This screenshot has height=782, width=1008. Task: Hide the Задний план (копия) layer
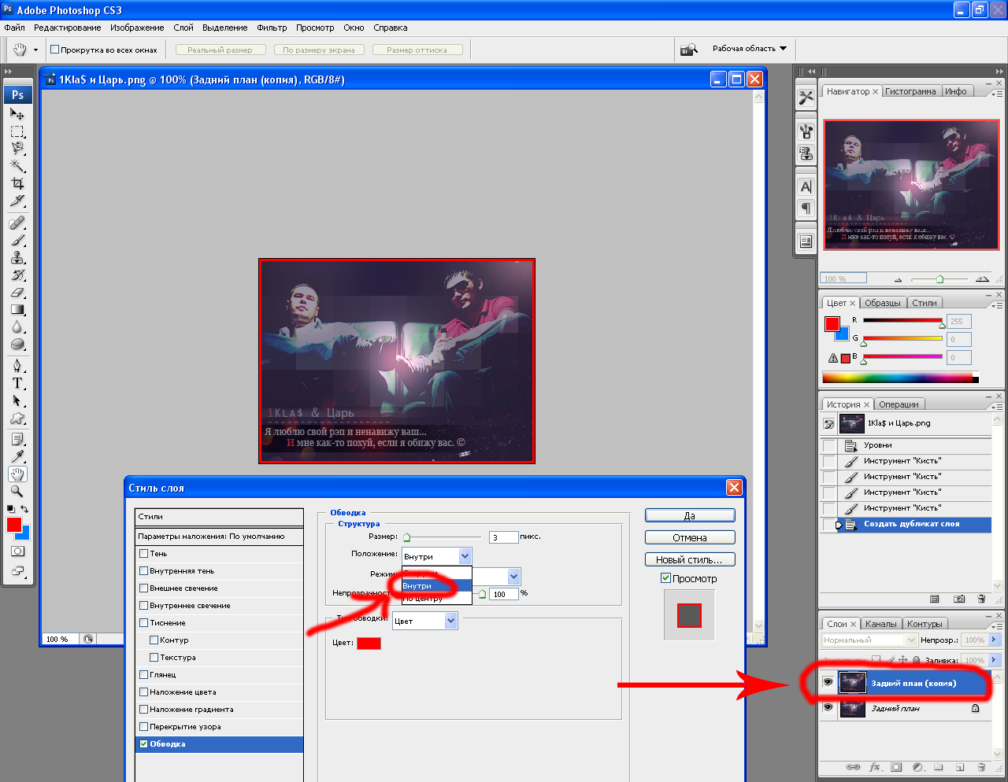click(x=828, y=683)
